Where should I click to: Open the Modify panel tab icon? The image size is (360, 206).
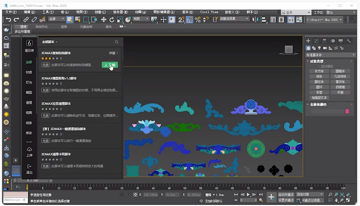tap(317, 41)
